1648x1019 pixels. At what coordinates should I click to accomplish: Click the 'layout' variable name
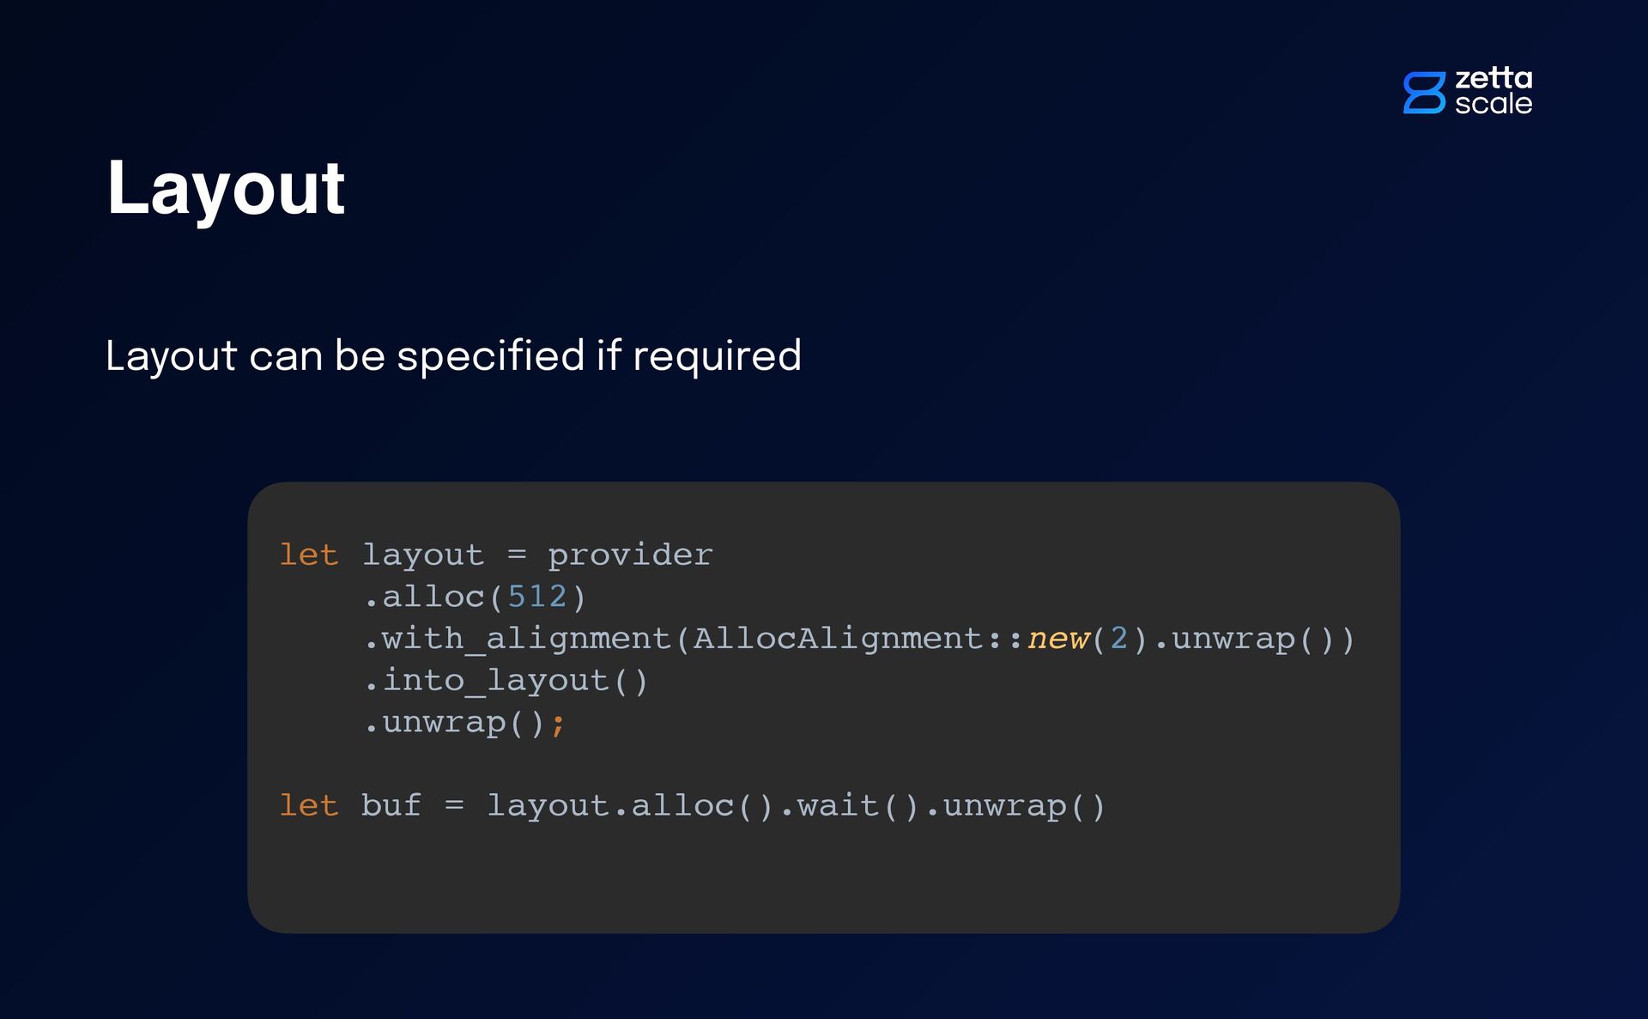(x=422, y=555)
